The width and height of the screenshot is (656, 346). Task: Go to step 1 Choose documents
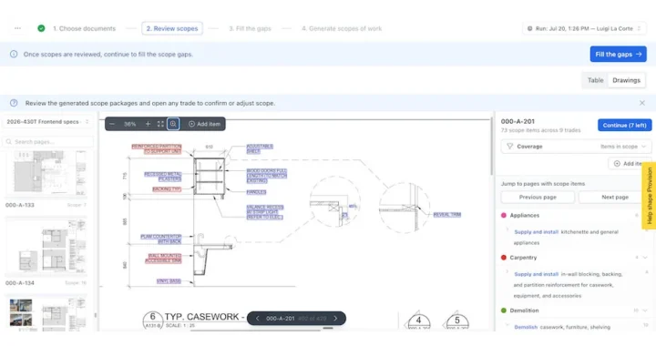pos(84,28)
